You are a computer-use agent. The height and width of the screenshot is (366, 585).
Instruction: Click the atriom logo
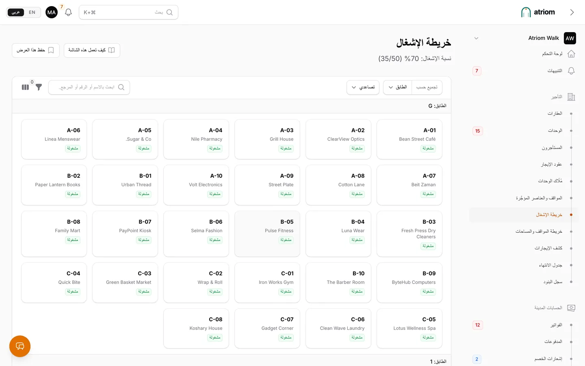538,12
